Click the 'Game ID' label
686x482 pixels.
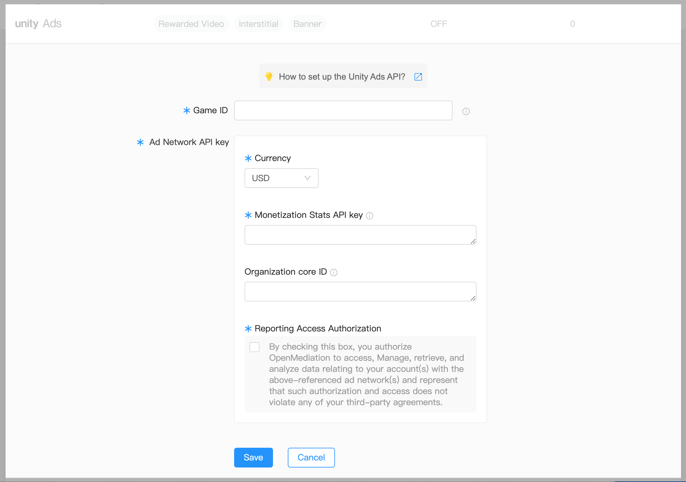pos(210,110)
